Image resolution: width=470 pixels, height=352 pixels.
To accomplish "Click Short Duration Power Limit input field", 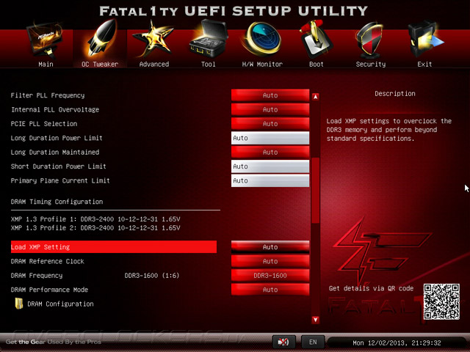I will pos(270,166).
